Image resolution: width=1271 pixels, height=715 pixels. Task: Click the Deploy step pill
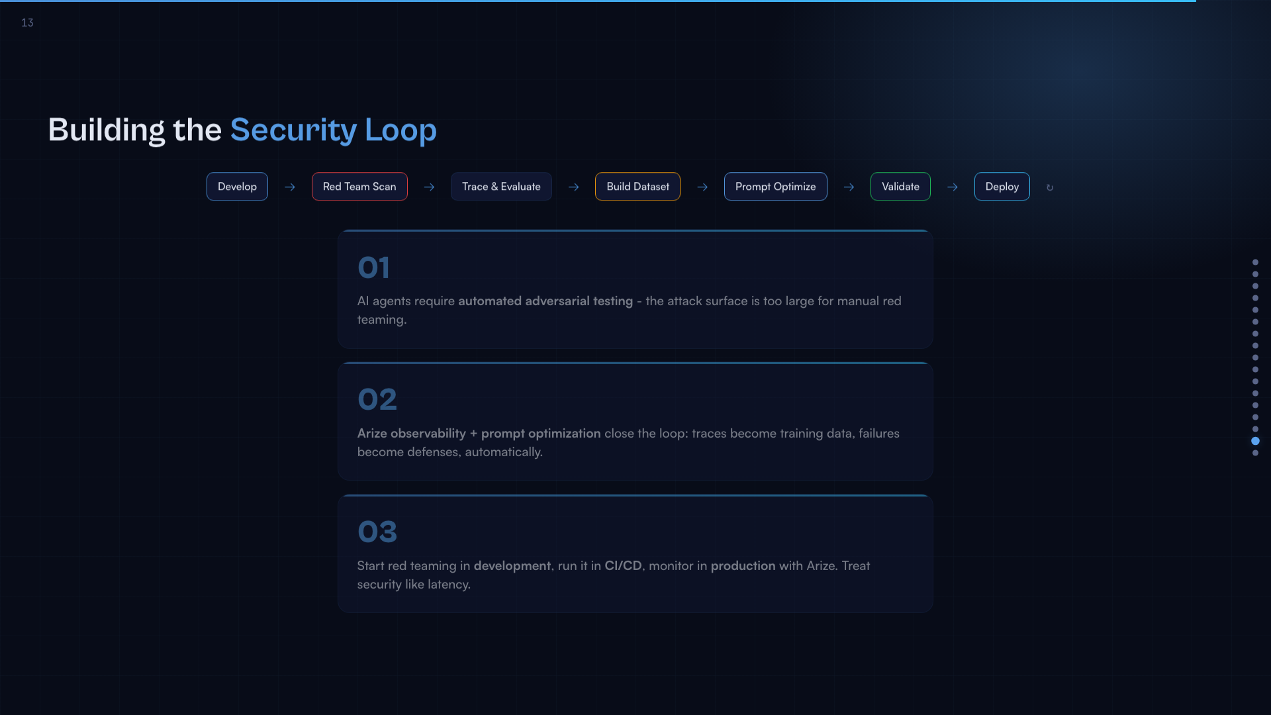pyautogui.click(x=1002, y=187)
